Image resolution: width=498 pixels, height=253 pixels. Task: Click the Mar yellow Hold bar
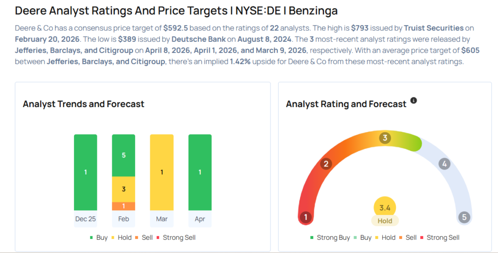point(161,172)
